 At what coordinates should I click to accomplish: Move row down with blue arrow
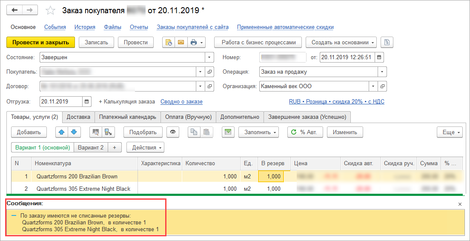click(74, 132)
